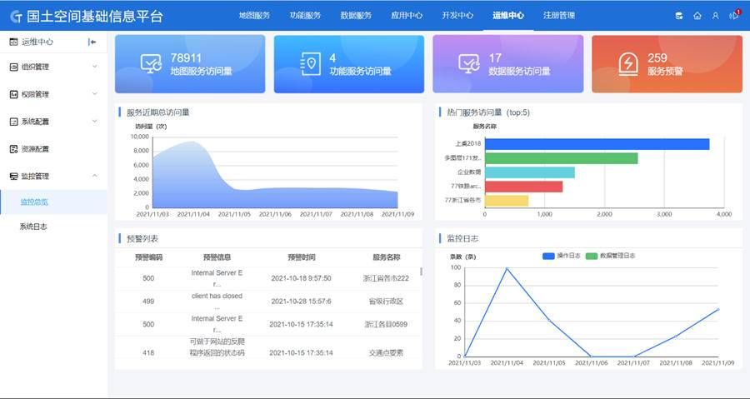The image size is (750, 399).
Task: Click the 地图服务访问量 monitor icon
Action: click(151, 64)
